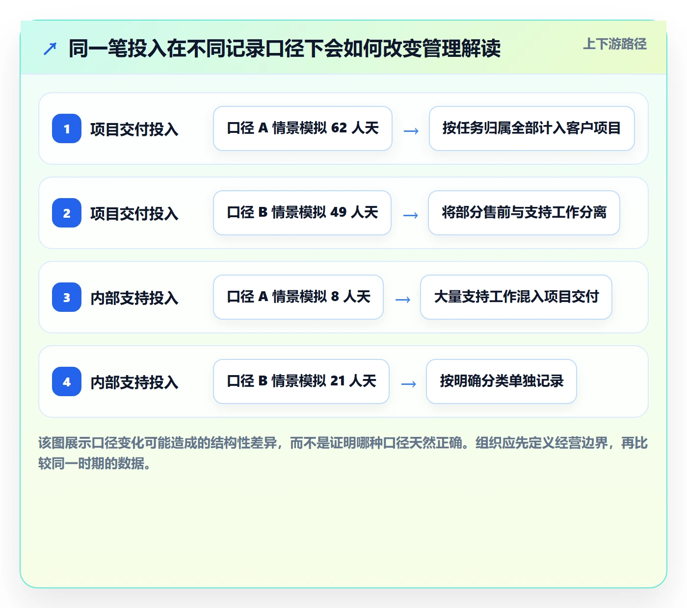687x608 pixels.
Task: Click the 将部分售前与支持工作分离 box
Action: tap(524, 213)
